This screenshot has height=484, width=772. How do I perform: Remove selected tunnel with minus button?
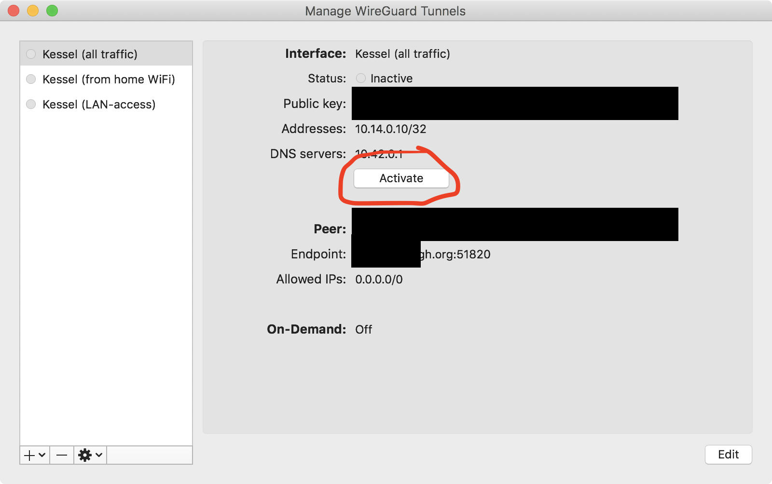pos(62,455)
